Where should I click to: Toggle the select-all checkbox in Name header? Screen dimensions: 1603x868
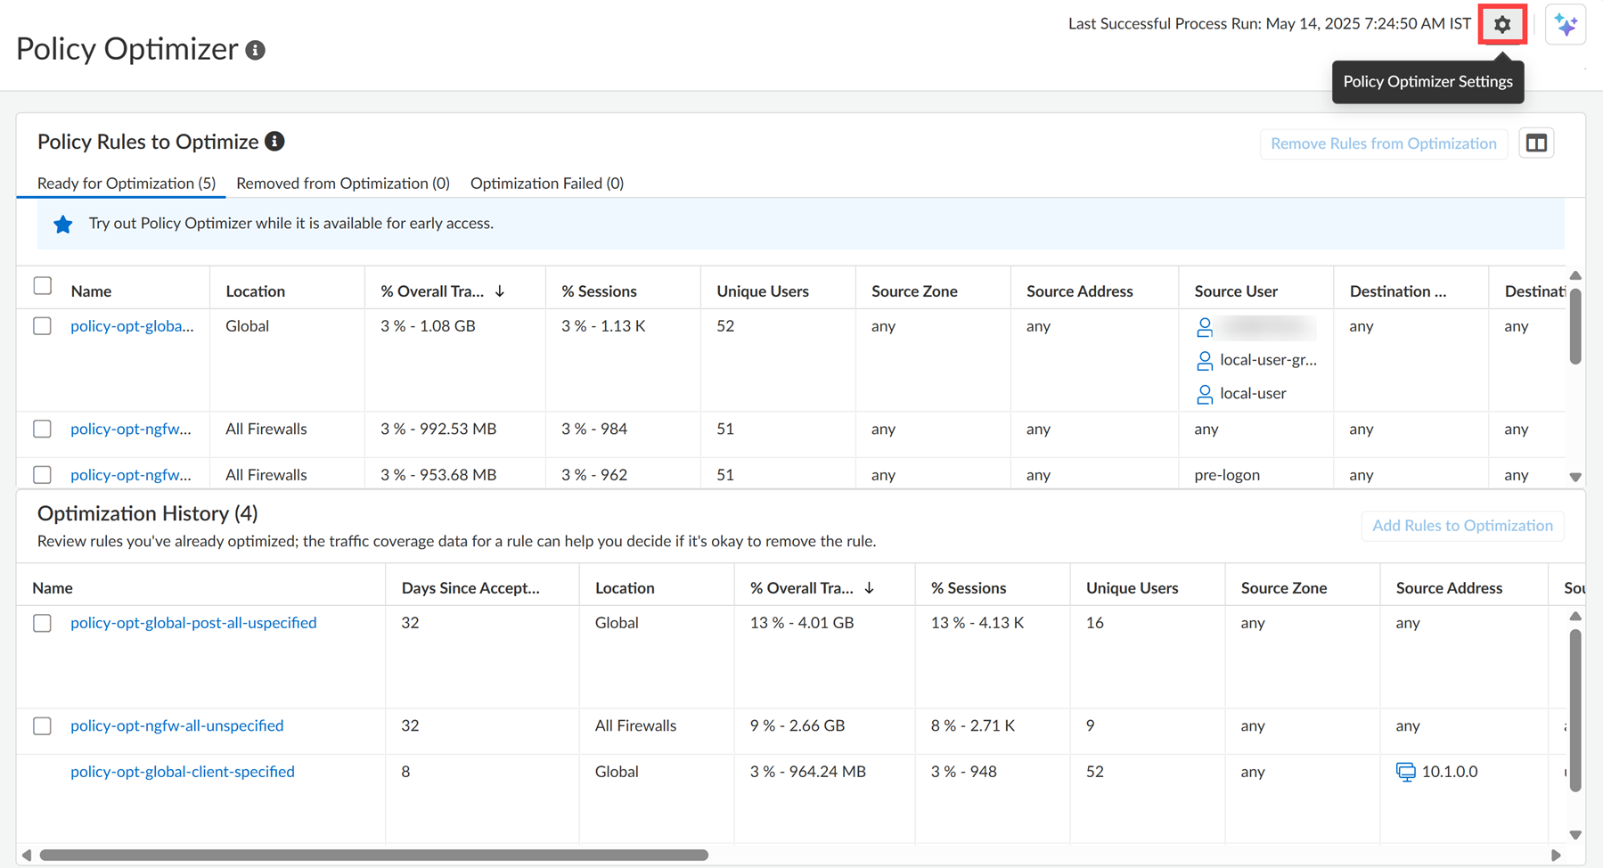click(x=42, y=286)
